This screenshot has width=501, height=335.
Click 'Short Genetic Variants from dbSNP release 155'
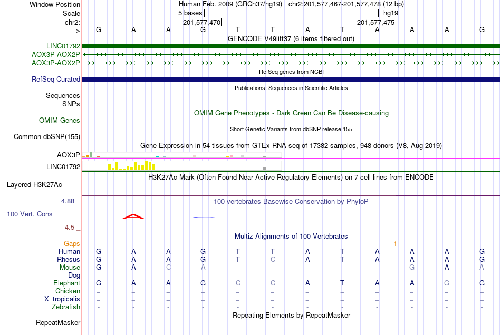click(291, 129)
